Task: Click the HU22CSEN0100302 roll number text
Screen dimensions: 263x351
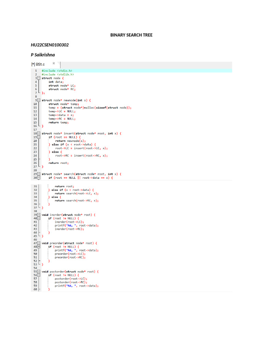Action: 50,45
